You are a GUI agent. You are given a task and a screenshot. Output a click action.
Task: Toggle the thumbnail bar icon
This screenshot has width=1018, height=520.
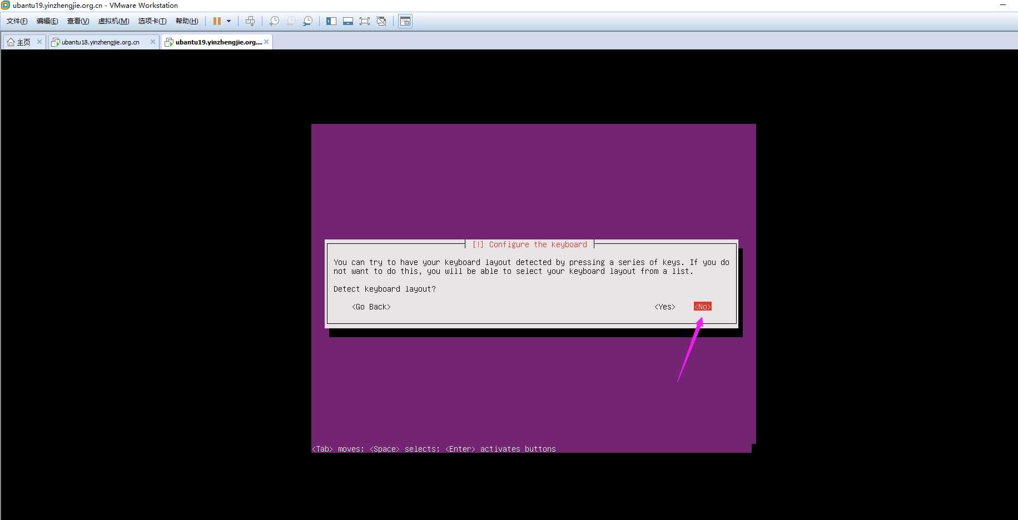tap(348, 21)
